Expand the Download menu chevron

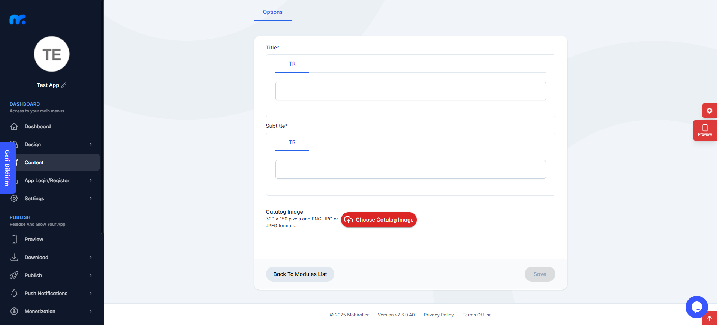91,257
